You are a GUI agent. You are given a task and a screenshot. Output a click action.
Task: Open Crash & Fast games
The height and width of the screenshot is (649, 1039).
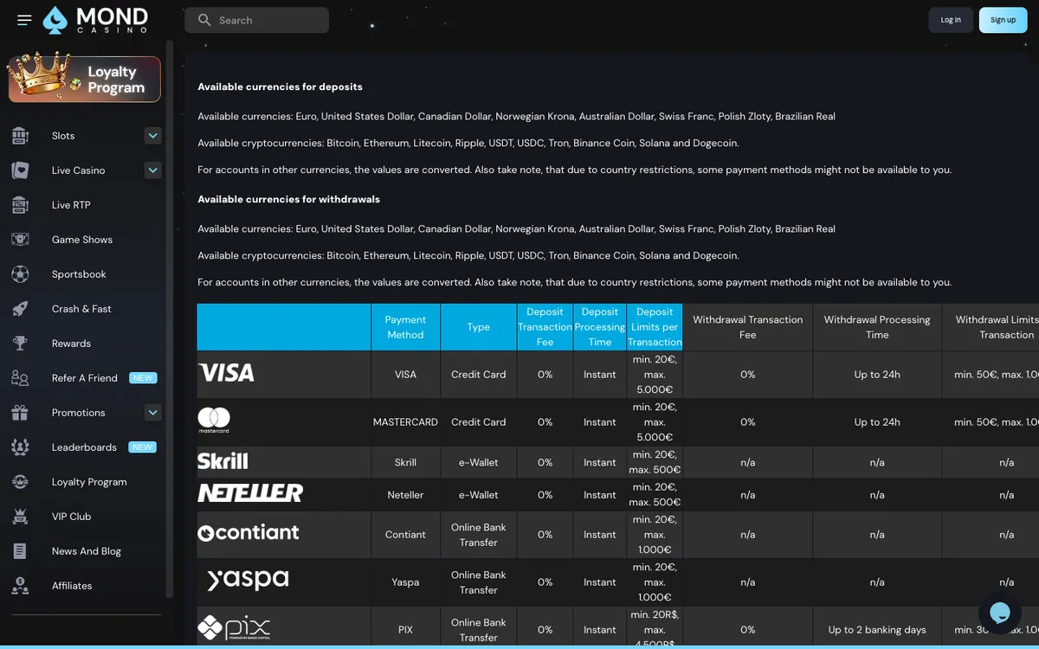81,309
